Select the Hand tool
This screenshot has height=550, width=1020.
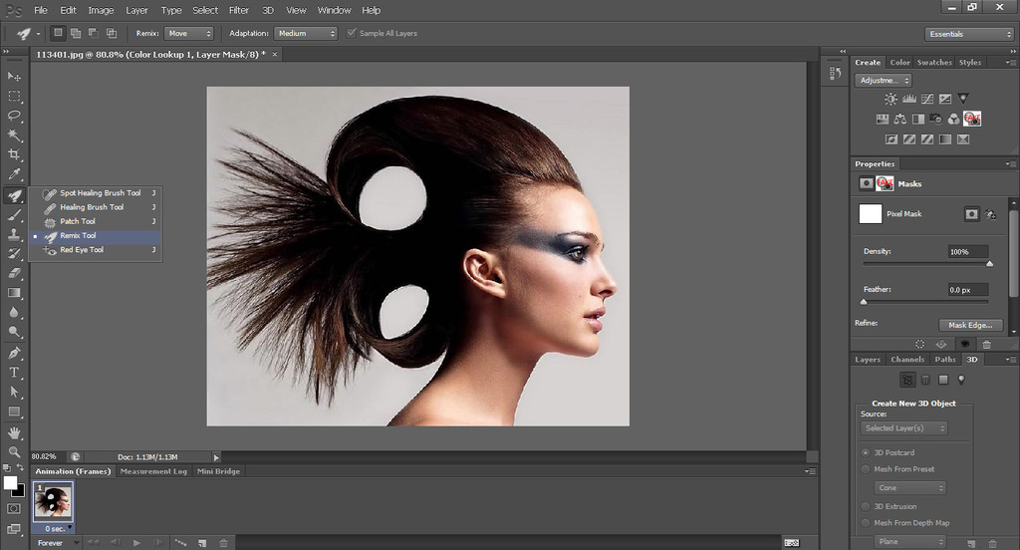point(14,432)
